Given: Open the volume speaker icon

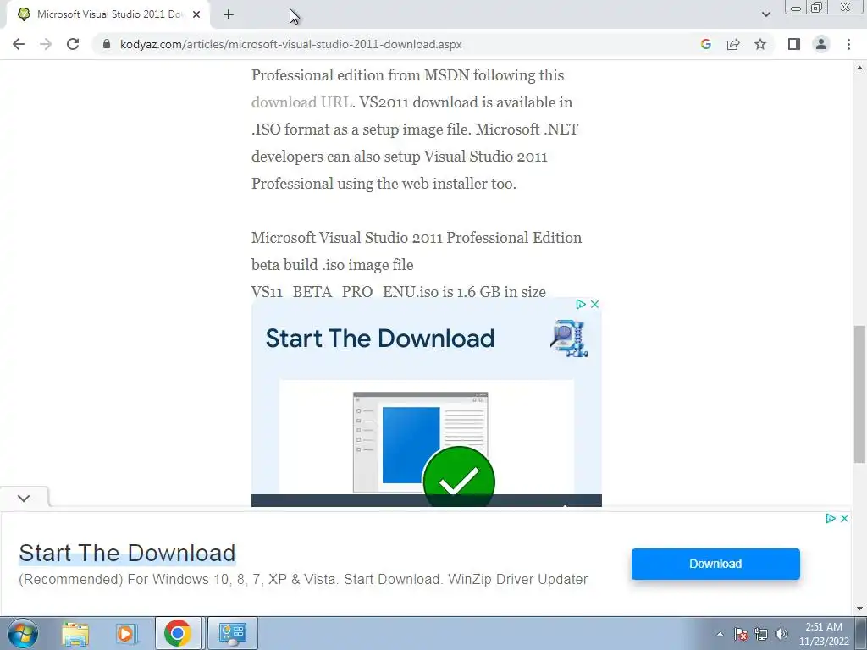Looking at the screenshot, I should (781, 634).
